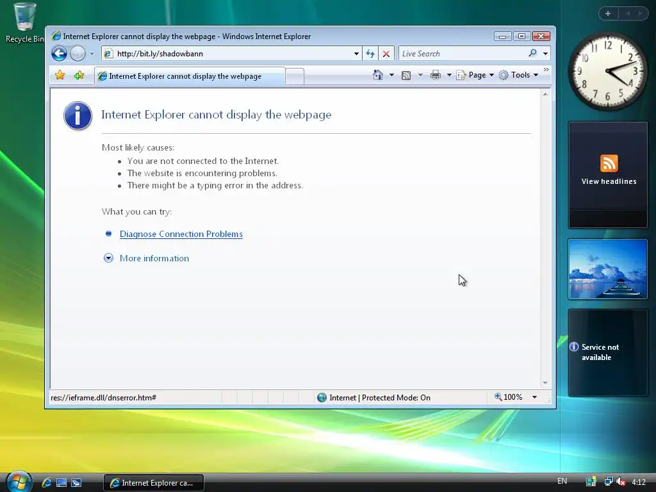Select the 'Internet Explorer cannot display' tab
Image resolution: width=656 pixels, height=492 pixels.
point(190,76)
